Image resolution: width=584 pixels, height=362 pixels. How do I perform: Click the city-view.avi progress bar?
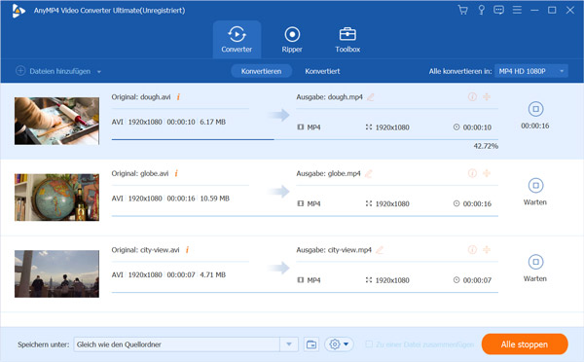(305, 292)
